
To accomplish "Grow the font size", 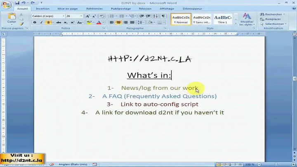I will 87,16.
